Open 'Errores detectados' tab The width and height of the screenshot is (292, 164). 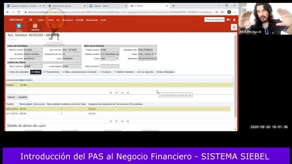click(165, 72)
